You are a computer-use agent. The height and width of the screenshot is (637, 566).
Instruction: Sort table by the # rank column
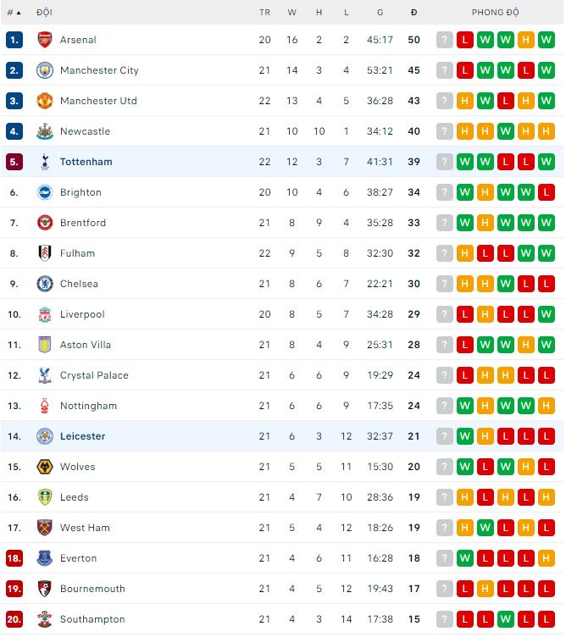point(14,13)
